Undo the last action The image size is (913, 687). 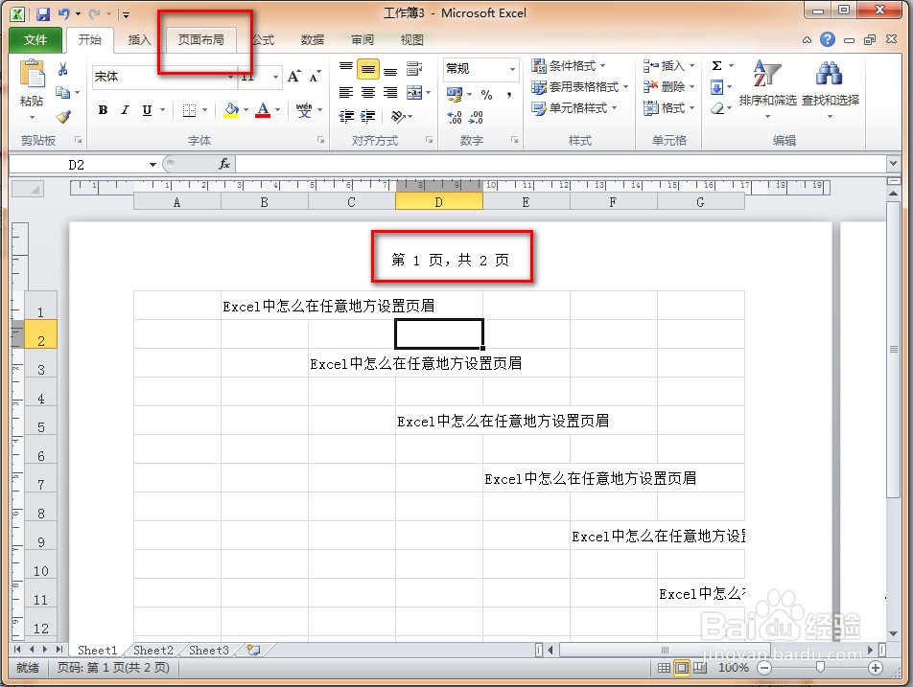coord(63,13)
